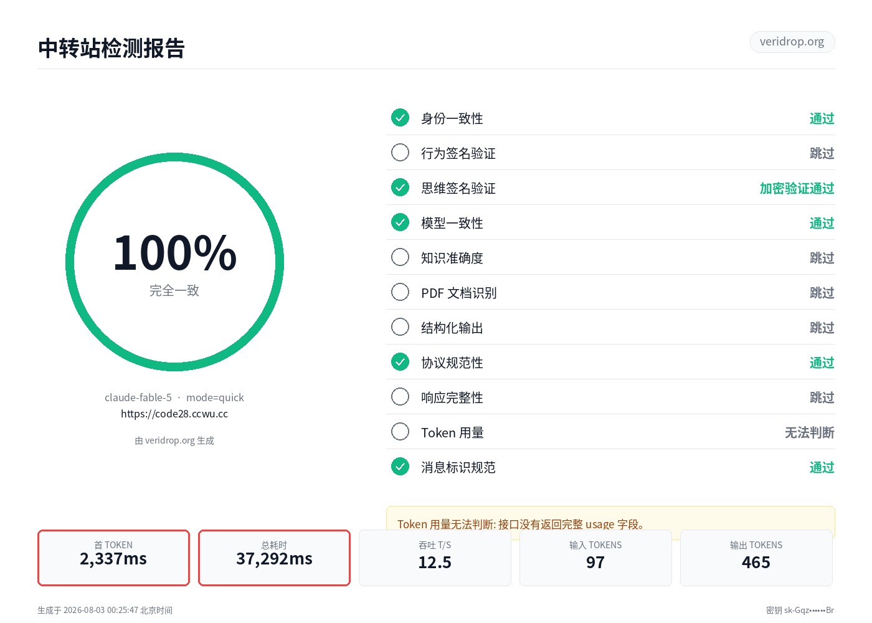
Task: Click the empty circle beside Token 用量
Action: (400, 432)
